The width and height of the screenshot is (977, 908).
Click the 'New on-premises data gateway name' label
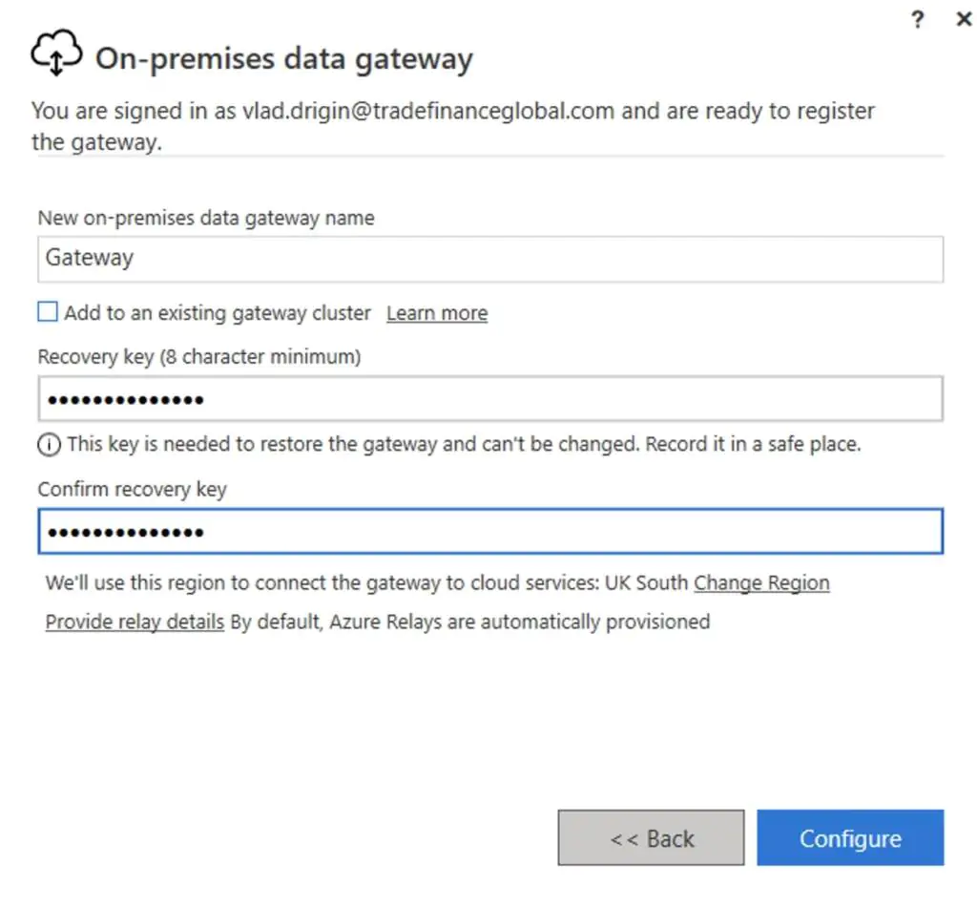tap(206, 219)
